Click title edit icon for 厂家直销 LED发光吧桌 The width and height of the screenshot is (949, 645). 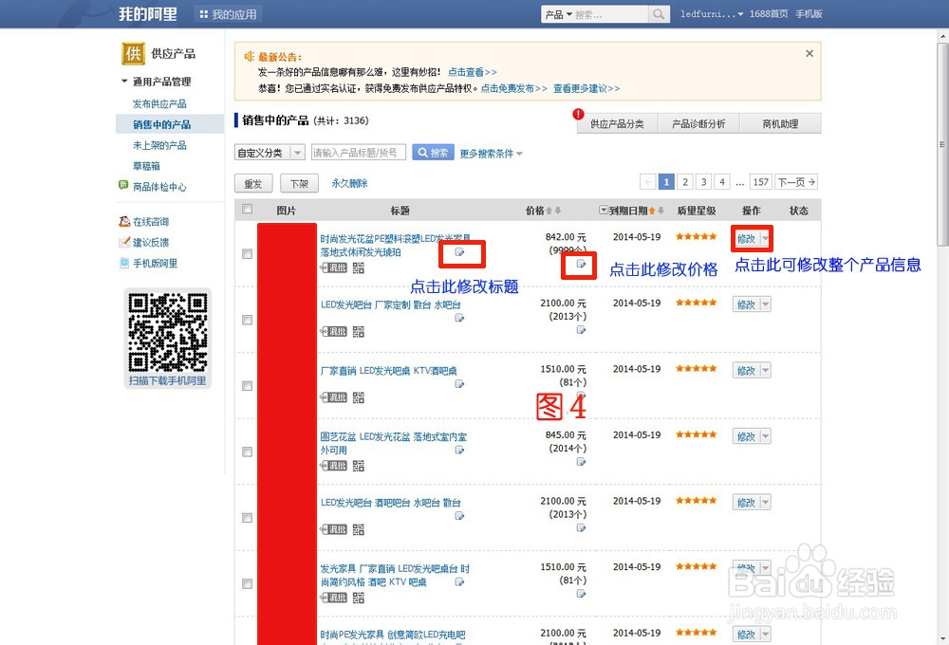click(460, 383)
